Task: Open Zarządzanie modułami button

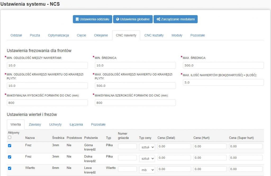Action: [175, 19]
